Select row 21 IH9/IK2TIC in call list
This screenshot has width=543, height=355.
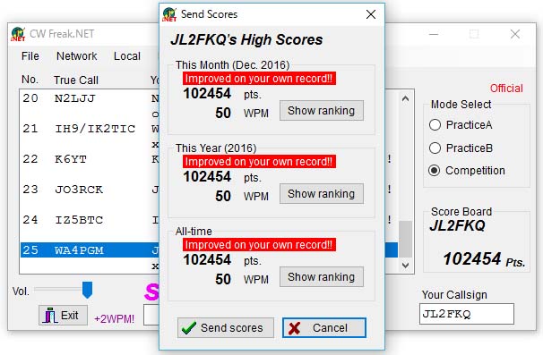click(90, 129)
